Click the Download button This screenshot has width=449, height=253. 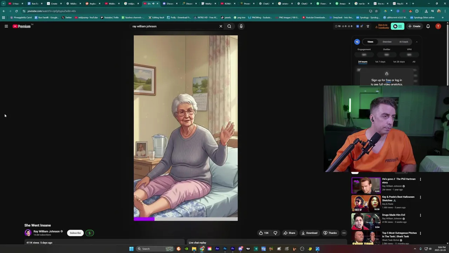coord(309,233)
